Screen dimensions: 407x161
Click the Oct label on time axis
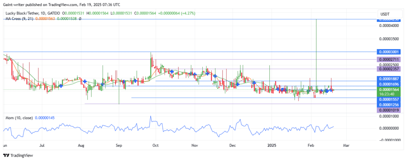tap(156, 146)
